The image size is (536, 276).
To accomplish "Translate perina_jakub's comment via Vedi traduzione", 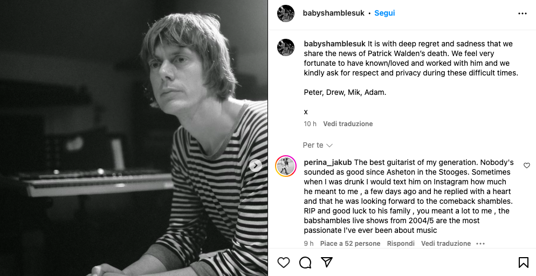I will coord(446,244).
